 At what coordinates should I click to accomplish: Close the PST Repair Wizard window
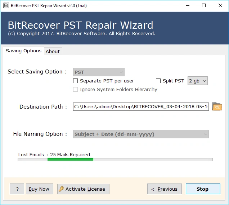point(220,5)
